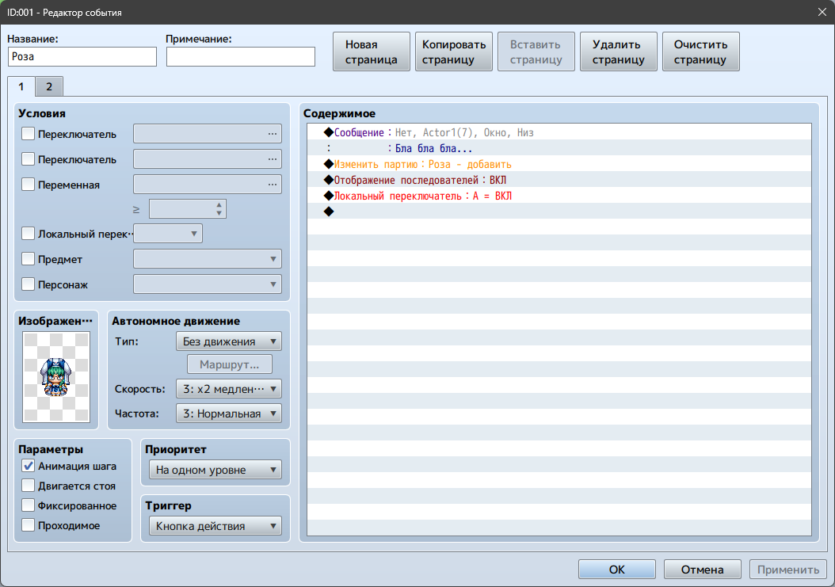Open the Скорость dropdown
The image size is (835, 587).
[228, 389]
